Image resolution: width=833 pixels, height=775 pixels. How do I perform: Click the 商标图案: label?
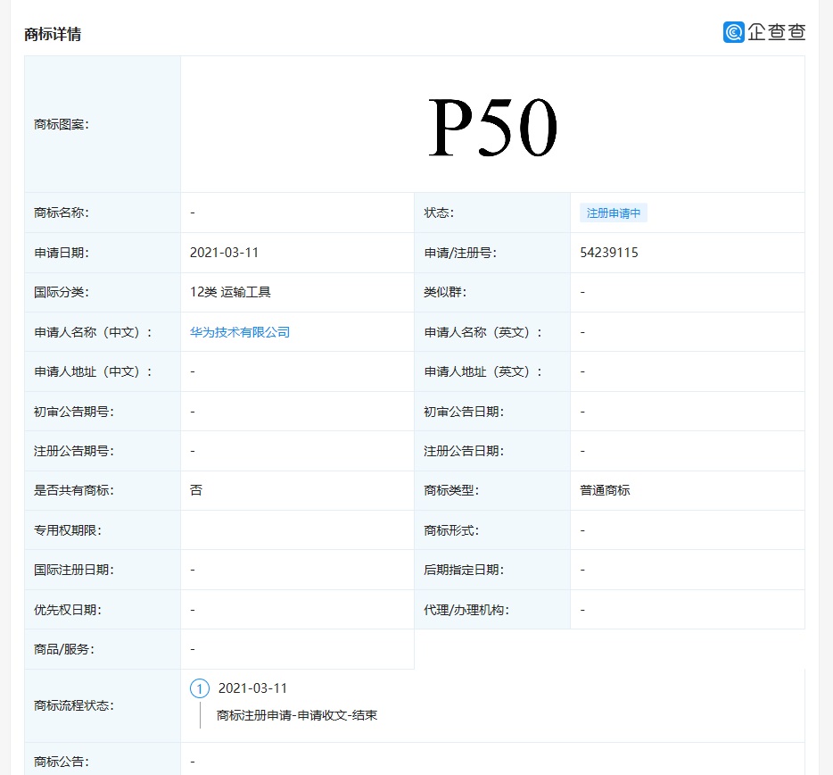[x=62, y=124]
